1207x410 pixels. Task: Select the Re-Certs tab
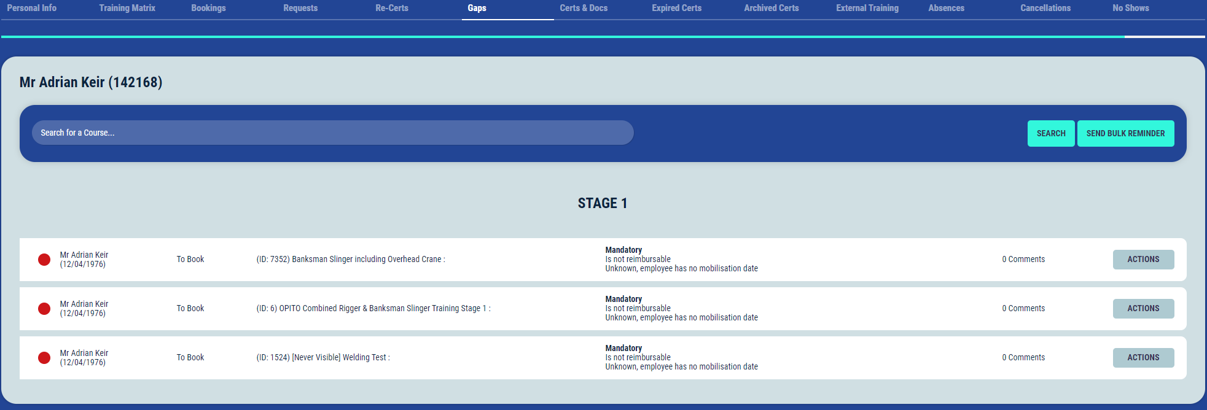point(392,8)
